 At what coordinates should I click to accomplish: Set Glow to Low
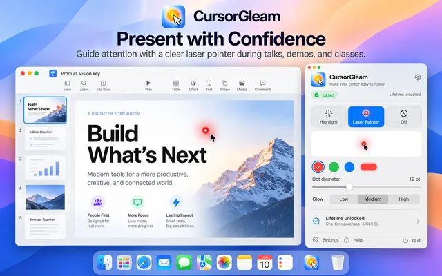[x=344, y=199]
